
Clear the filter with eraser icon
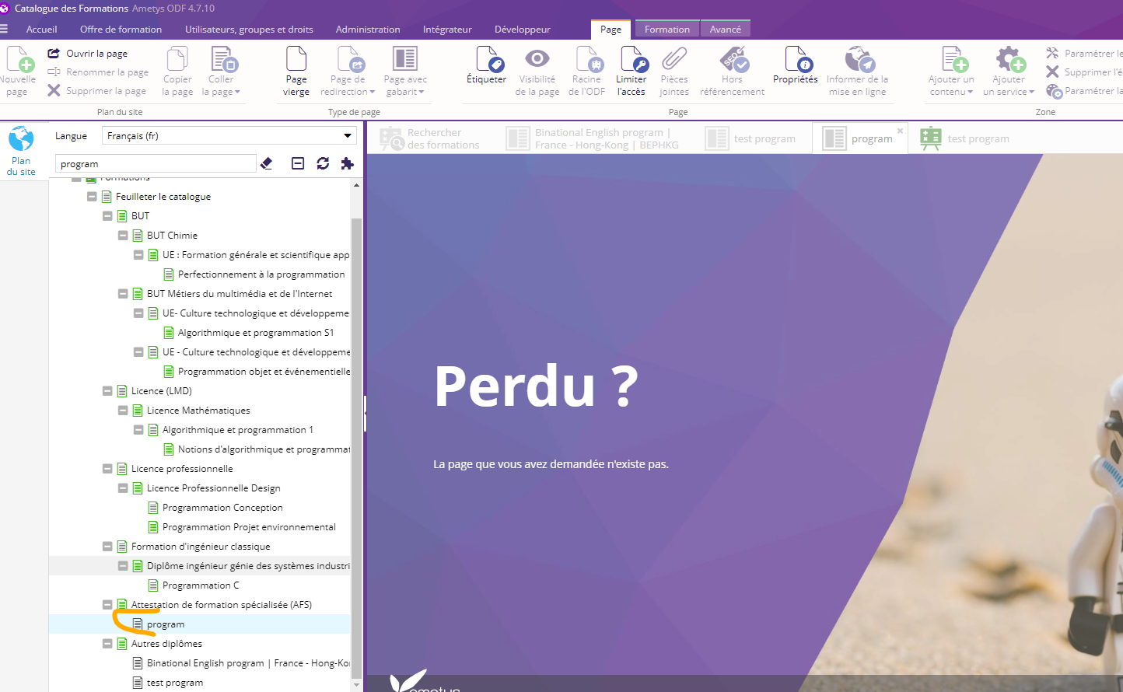click(267, 163)
